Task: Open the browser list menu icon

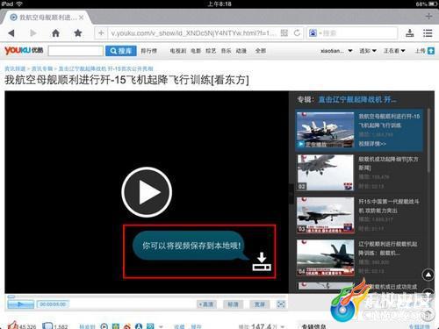Action: [428, 33]
